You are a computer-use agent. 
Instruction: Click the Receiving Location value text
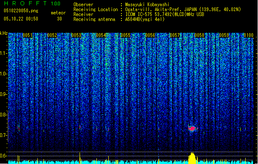coord(183,9)
